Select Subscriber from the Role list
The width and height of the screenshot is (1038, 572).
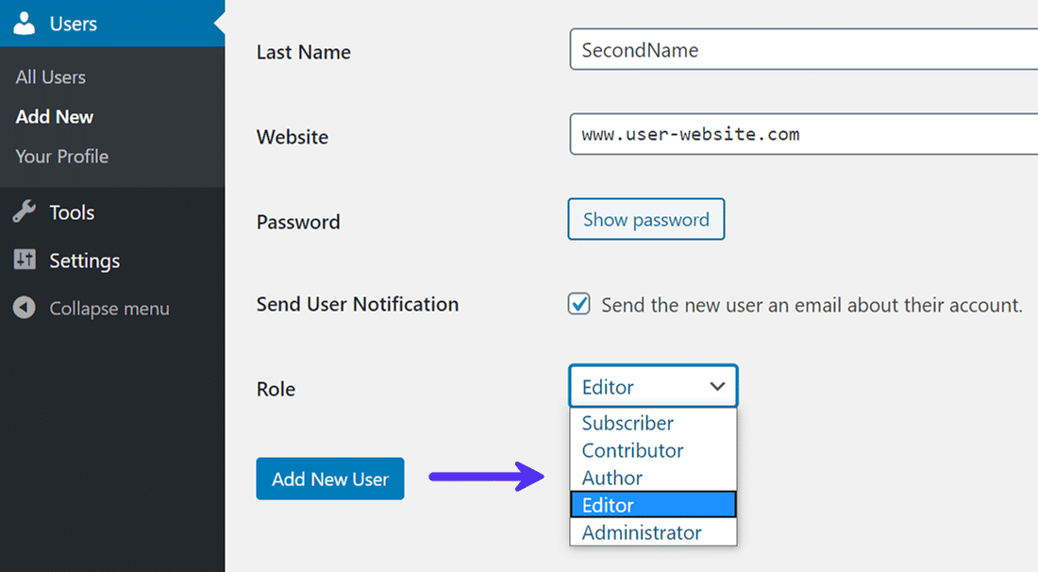(628, 423)
